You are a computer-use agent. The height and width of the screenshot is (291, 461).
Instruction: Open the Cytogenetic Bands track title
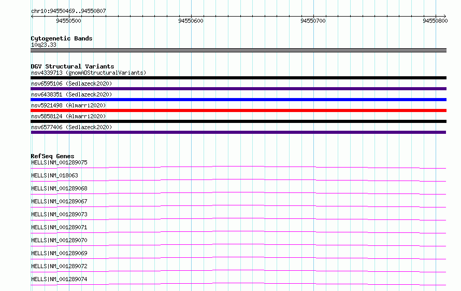point(62,38)
